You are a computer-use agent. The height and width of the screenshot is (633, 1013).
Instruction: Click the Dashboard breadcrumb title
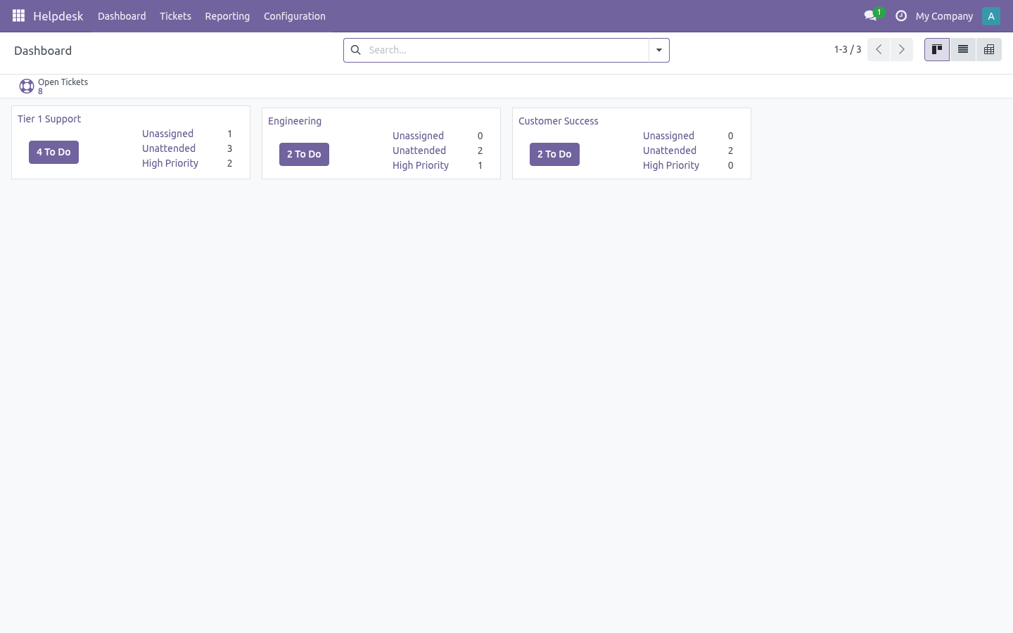[43, 51]
